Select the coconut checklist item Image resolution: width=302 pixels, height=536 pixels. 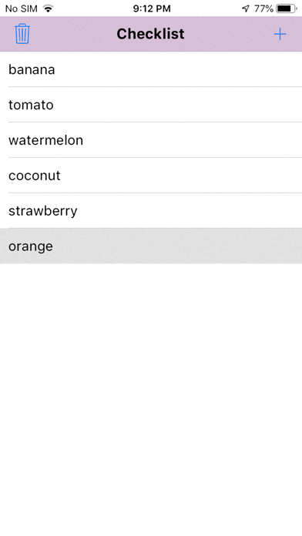(x=151, y=176)
